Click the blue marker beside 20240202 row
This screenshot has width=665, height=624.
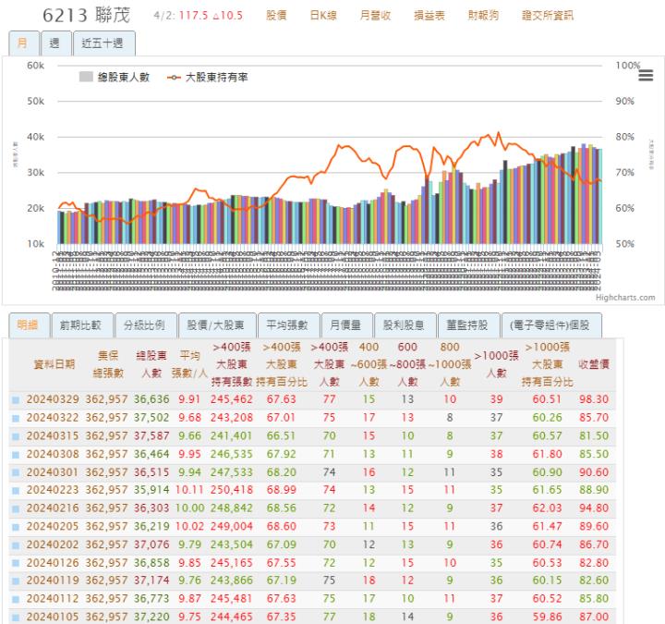[x=16, y=545]
